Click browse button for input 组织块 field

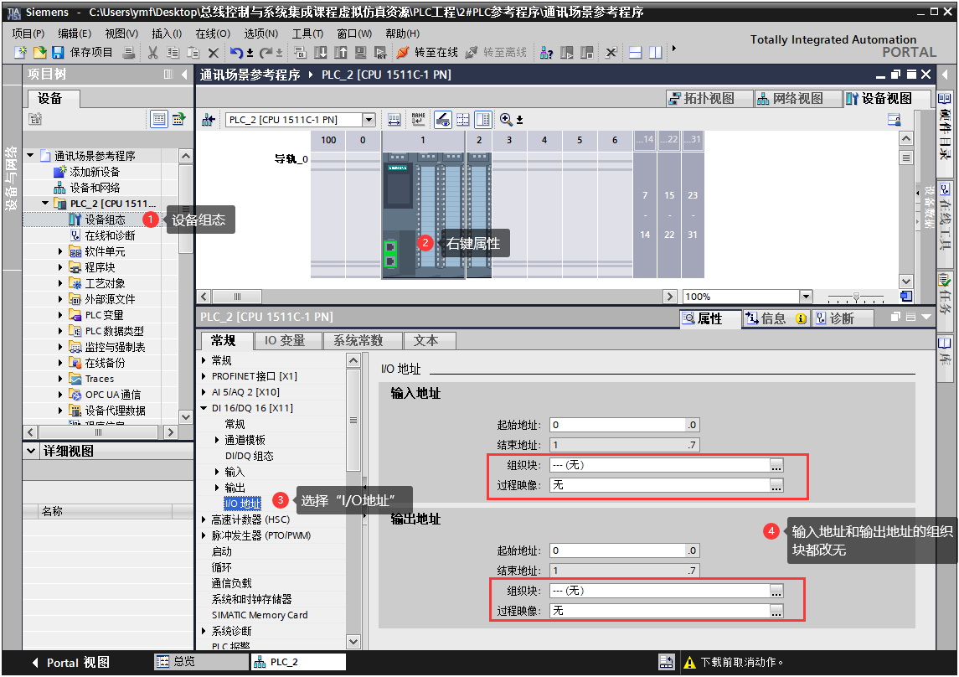776,465
